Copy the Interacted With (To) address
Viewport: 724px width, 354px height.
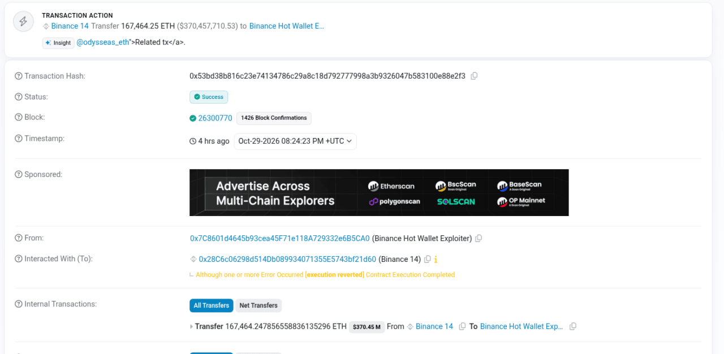pyautogui.click(x=428, y=260)
